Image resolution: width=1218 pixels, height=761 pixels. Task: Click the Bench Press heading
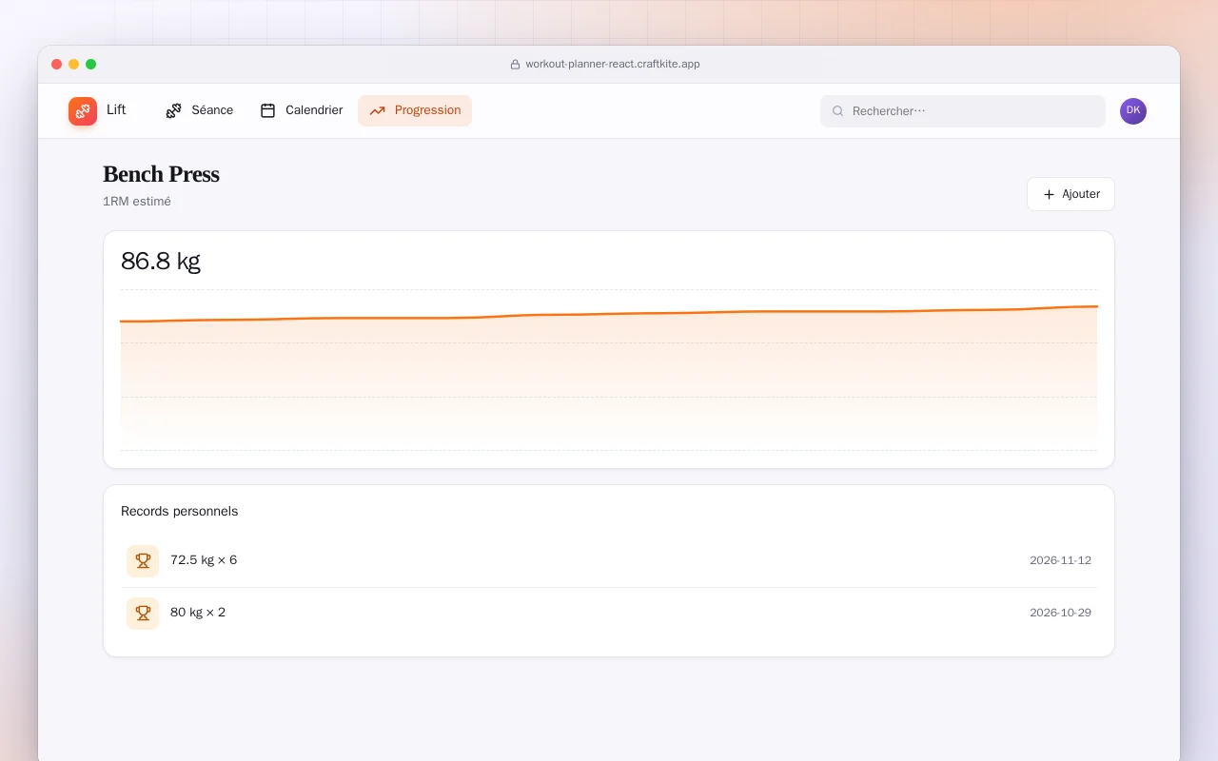coord(161,174)
